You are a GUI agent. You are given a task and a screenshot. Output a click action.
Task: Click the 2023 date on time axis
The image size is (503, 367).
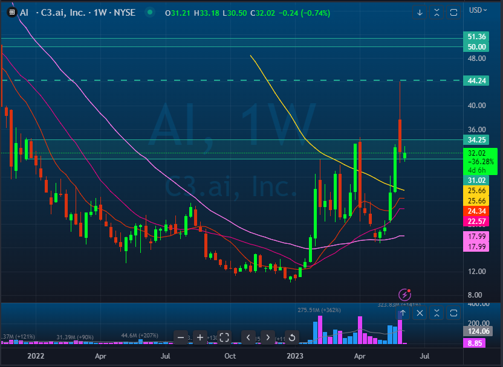[x=295, y=356]
